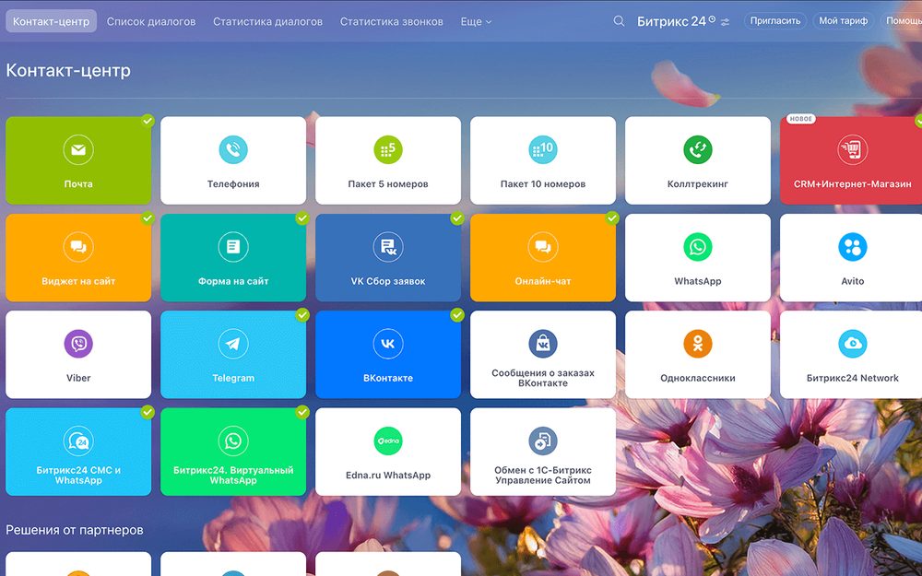Click green checkmark on Битрикс24 СМС и WhatsApp
This screenshot has height=576, width=922.
[x=148, y=412]
